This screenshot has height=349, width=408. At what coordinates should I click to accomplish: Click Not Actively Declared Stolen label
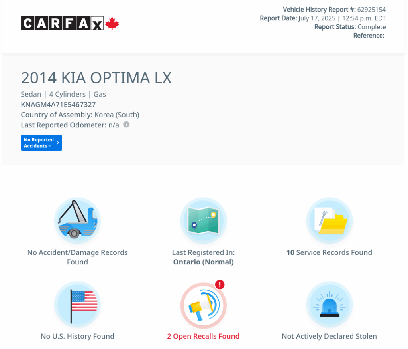click(329, 336)
